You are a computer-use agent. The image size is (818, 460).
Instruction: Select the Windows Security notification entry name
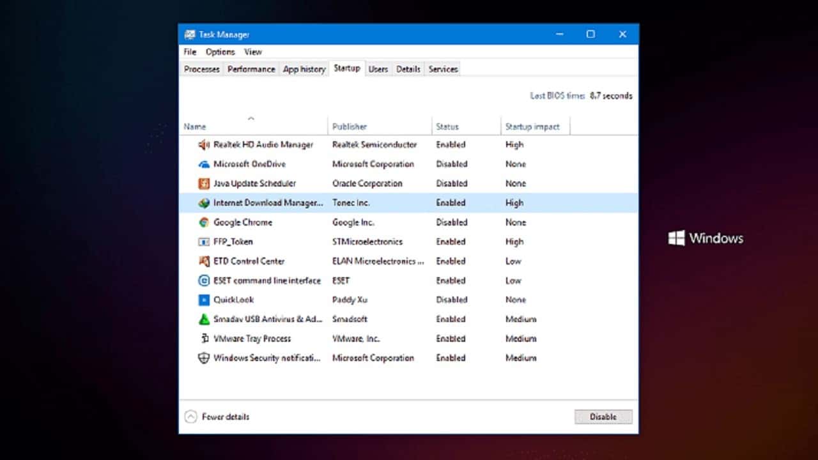coord(267,358)
